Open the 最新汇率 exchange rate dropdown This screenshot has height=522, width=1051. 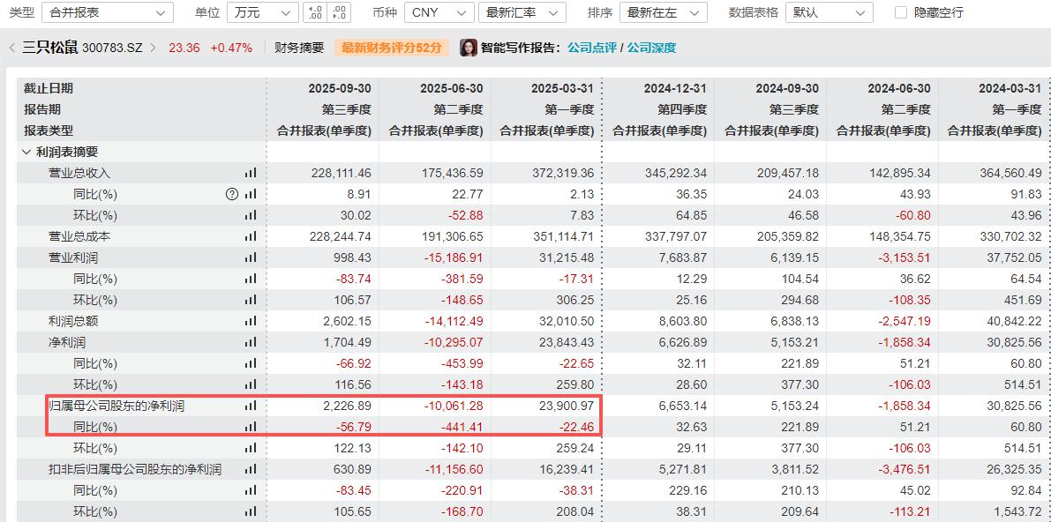(522, 12)
